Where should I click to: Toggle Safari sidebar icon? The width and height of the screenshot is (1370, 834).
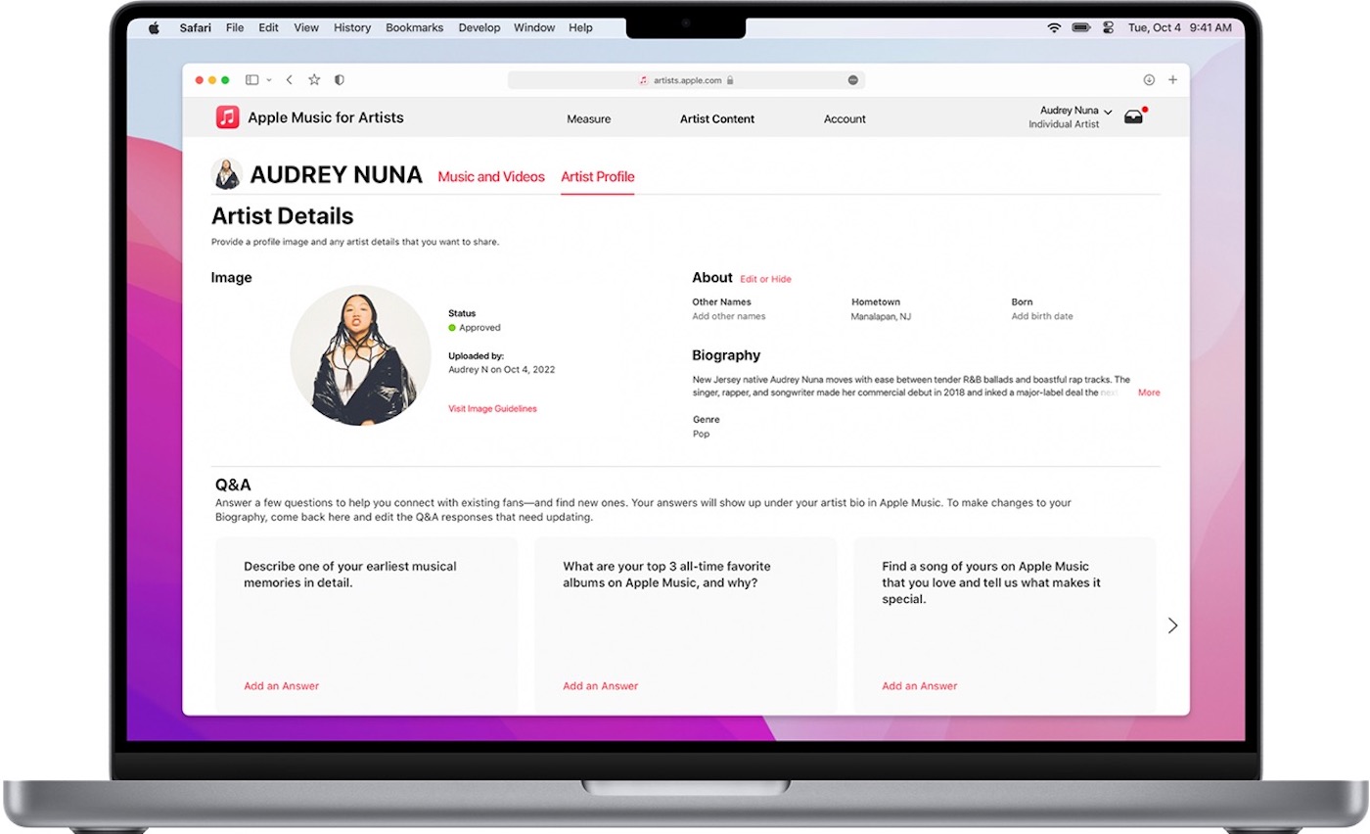[251, 80]
